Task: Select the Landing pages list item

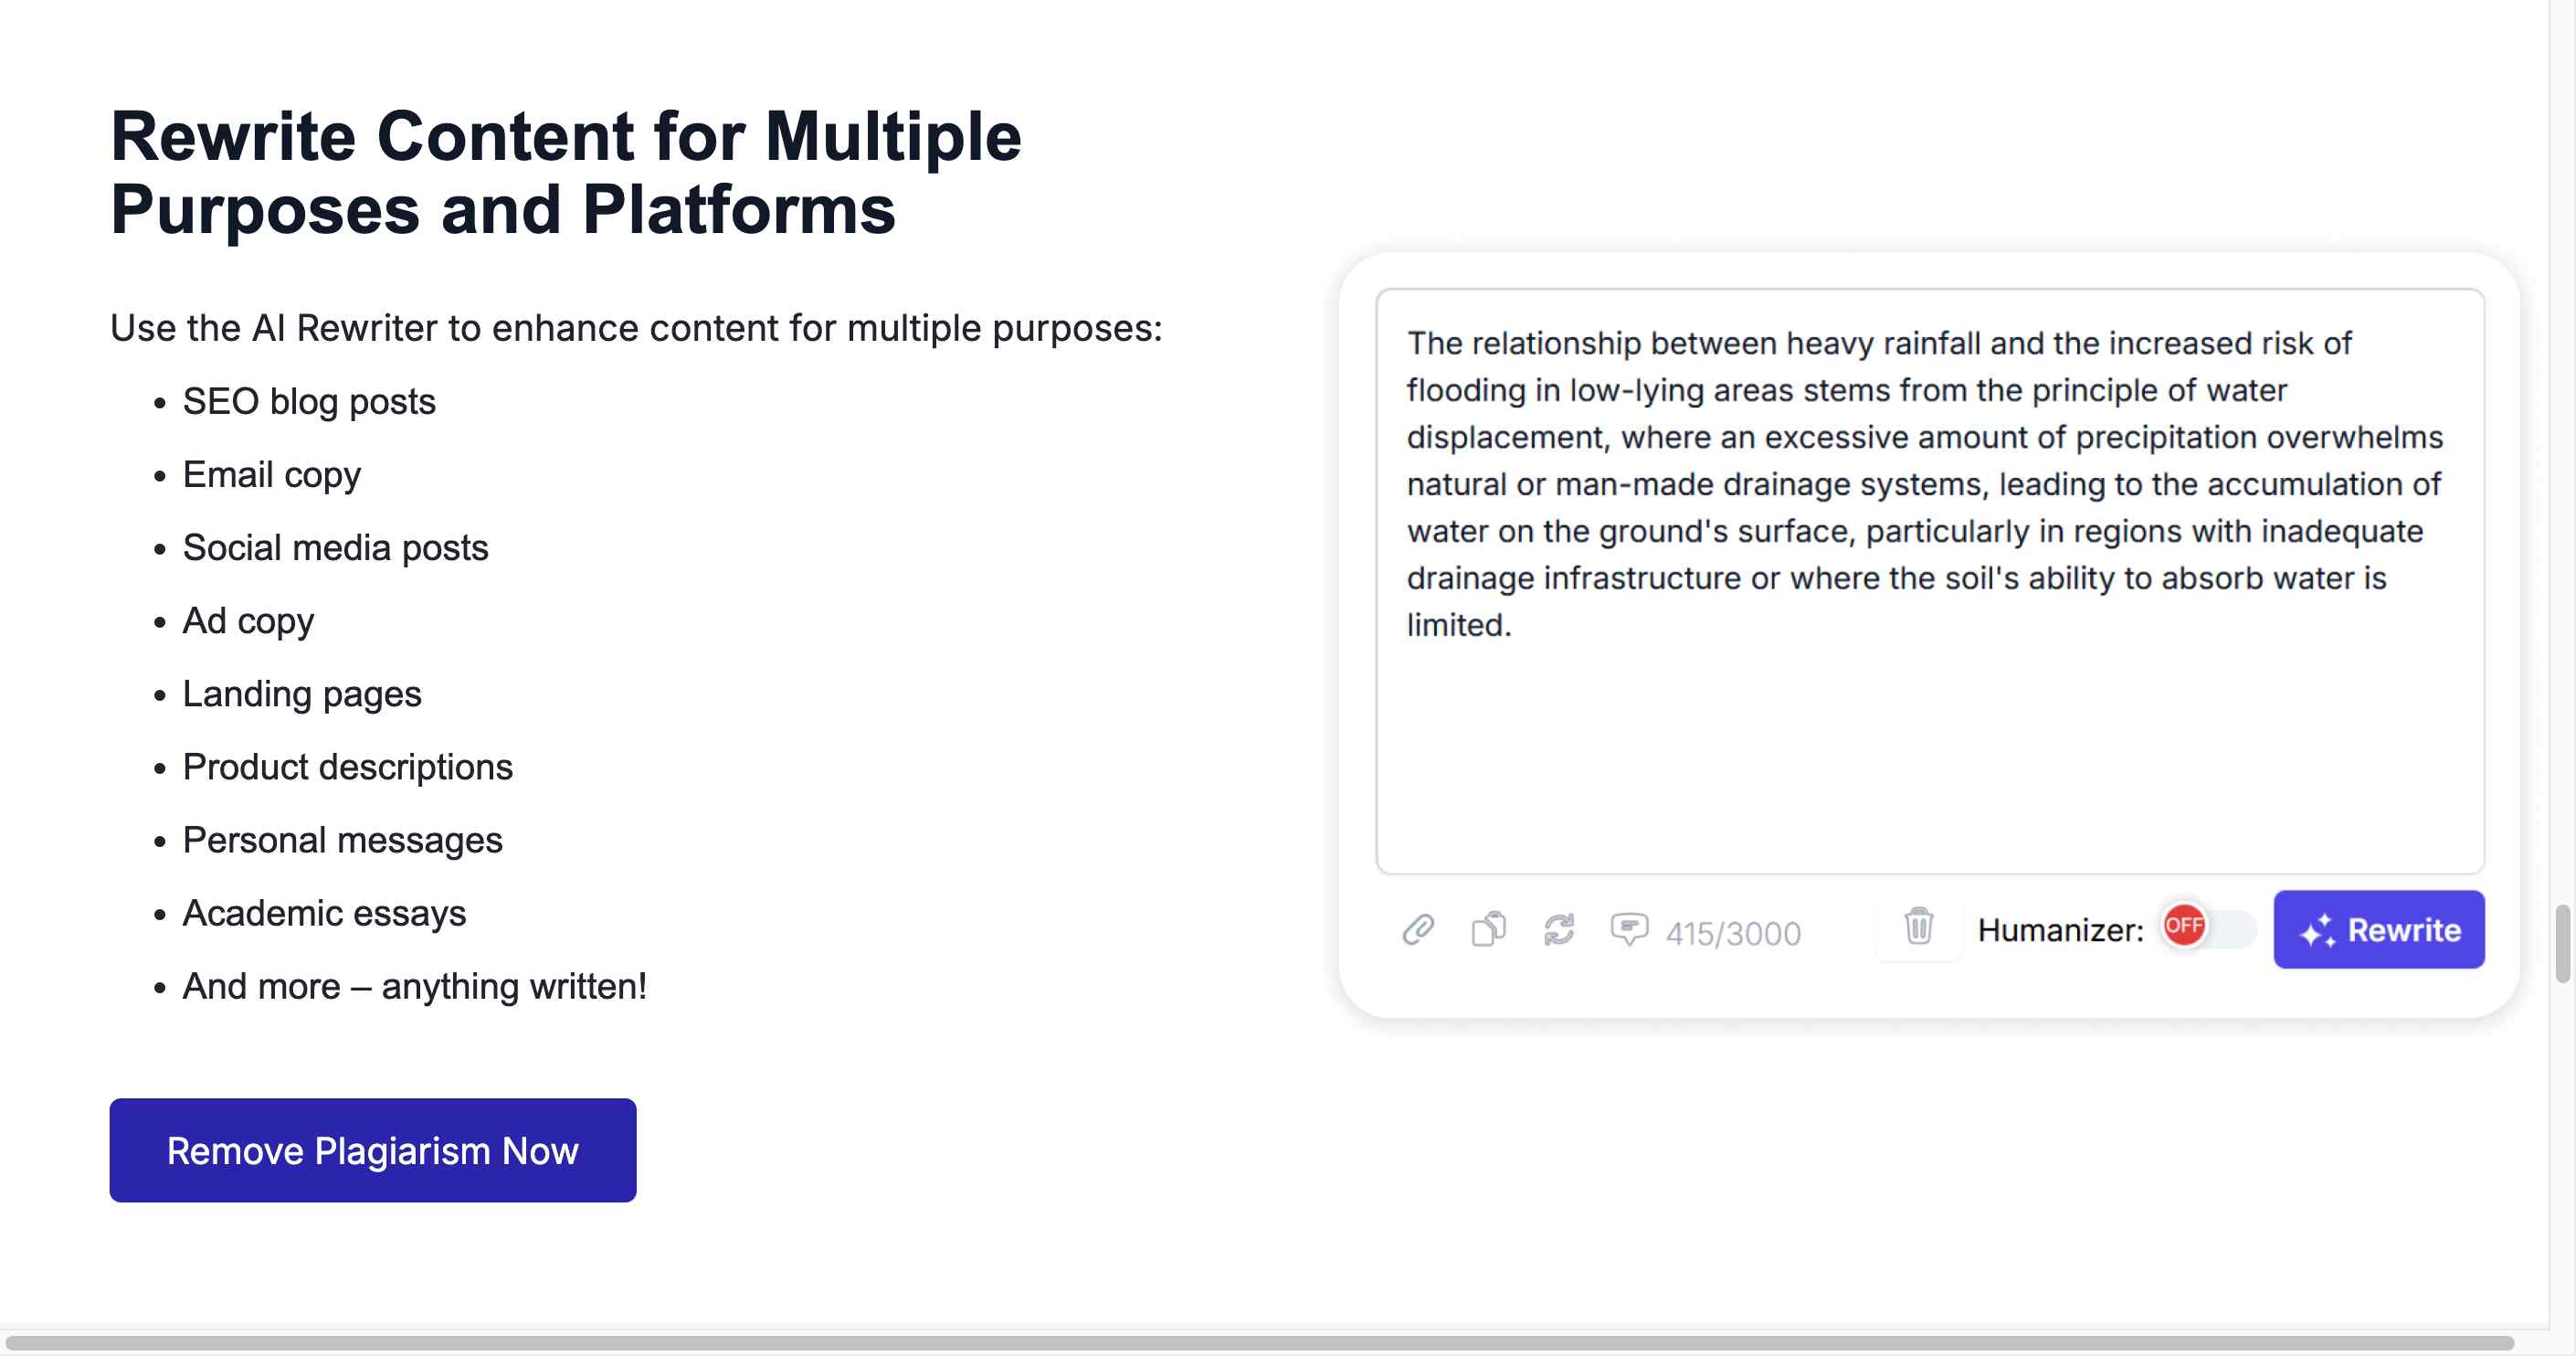Action: 302,694
